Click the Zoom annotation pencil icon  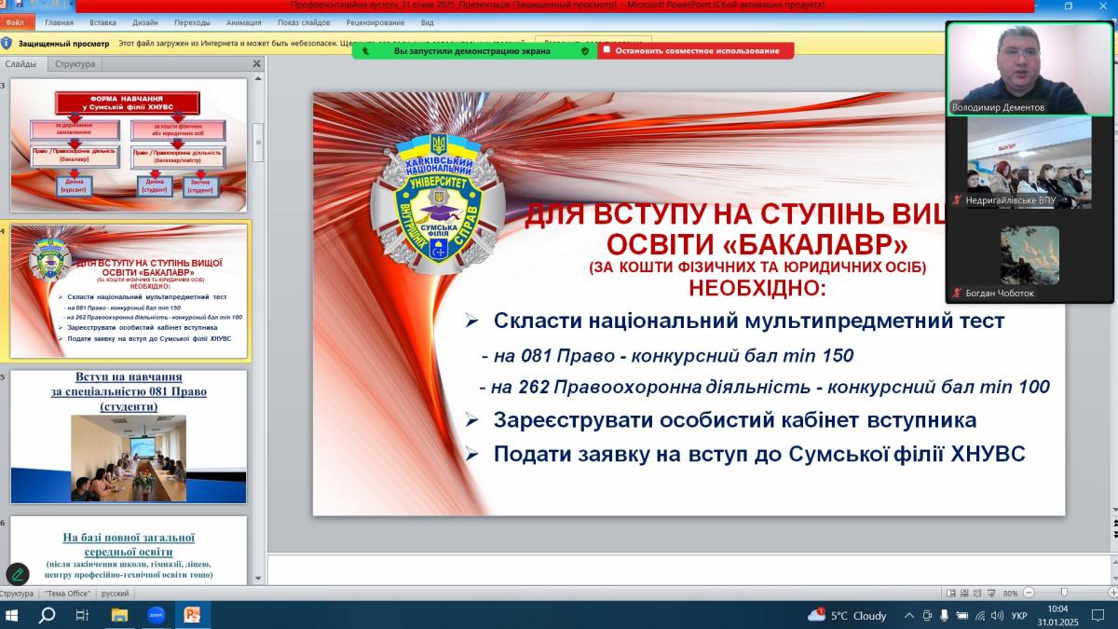point(18,575)
